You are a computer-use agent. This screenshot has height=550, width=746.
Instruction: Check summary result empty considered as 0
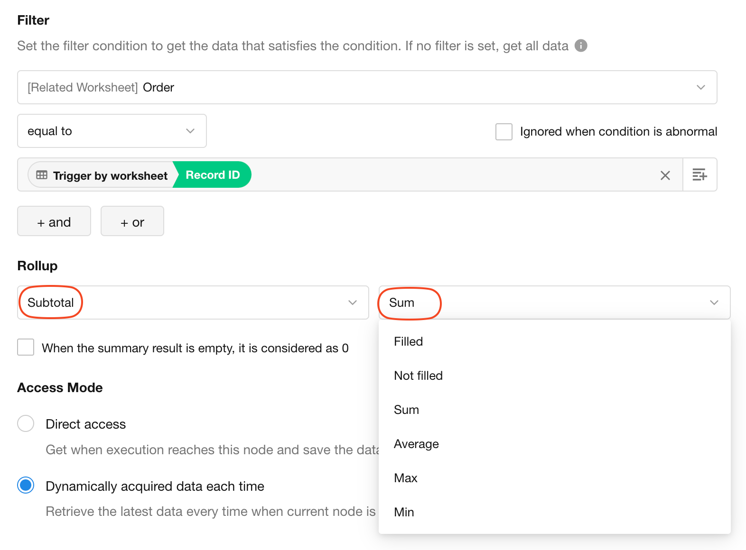tap(26, 347)
